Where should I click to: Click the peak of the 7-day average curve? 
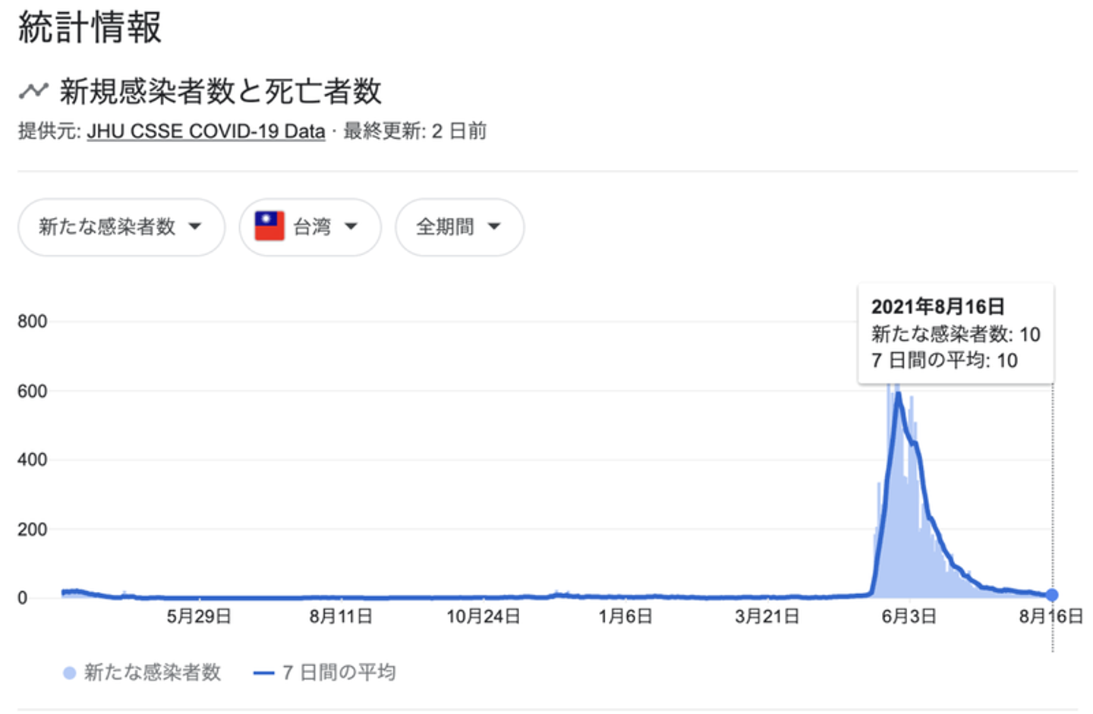(x=898, y=393)
